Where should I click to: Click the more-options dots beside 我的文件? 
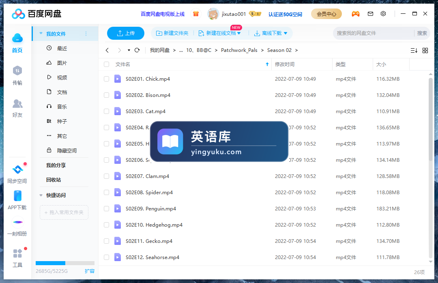click(x=86, y=34)
